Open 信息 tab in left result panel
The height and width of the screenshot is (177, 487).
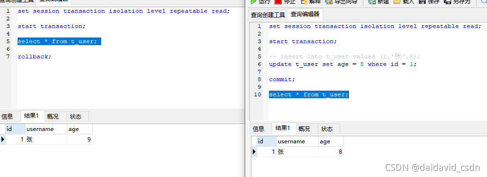[x=8, y=117]
